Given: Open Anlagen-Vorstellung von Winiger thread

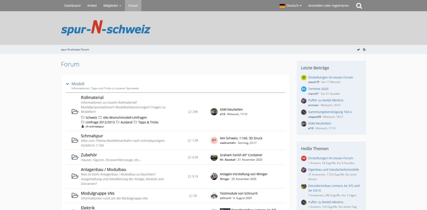Looking at the screenshot, I should tap(243, 174).
